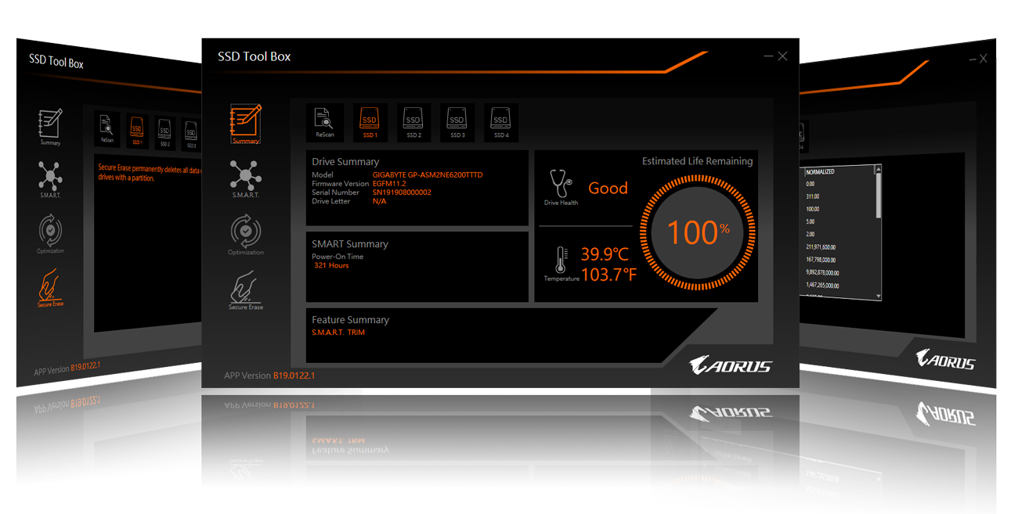Open Optimization in the center window sidebar

point(245,235)
